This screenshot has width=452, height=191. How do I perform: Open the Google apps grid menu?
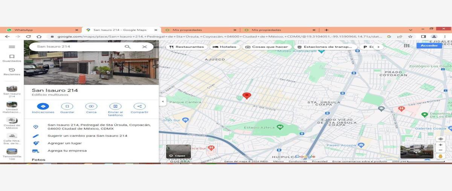[406, 46]
